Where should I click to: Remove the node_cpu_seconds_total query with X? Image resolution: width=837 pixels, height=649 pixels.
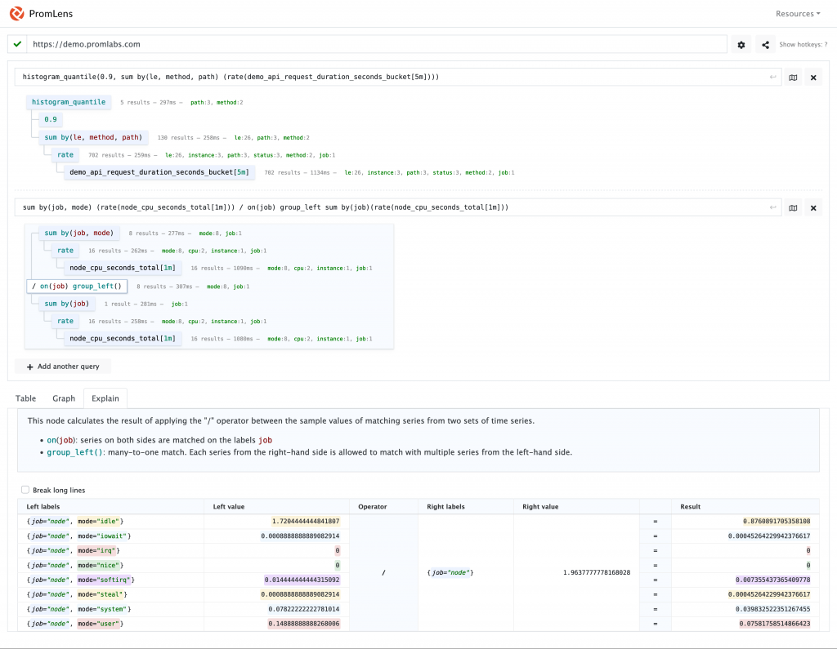tap(813, 208)
